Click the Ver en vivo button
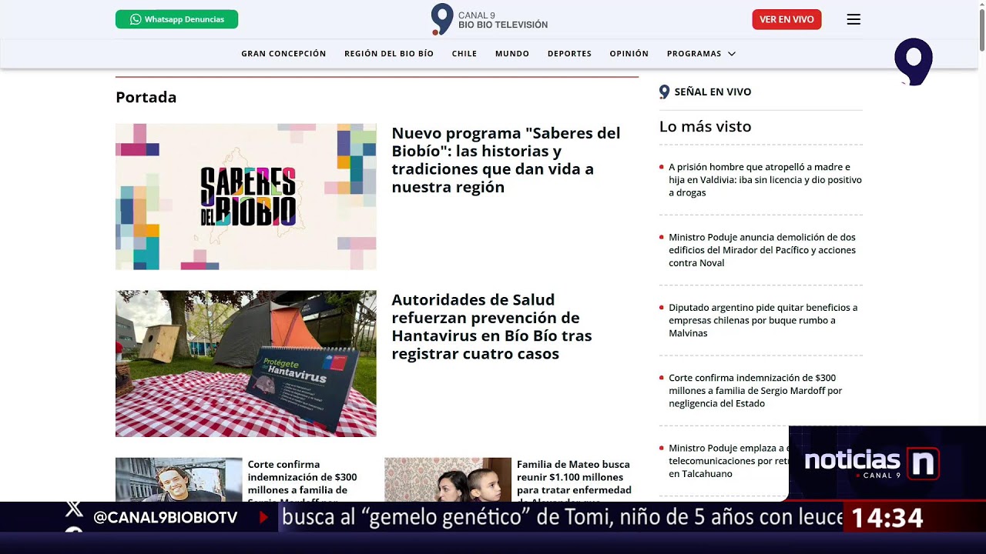Screen dimensions: 986x554 786,19
